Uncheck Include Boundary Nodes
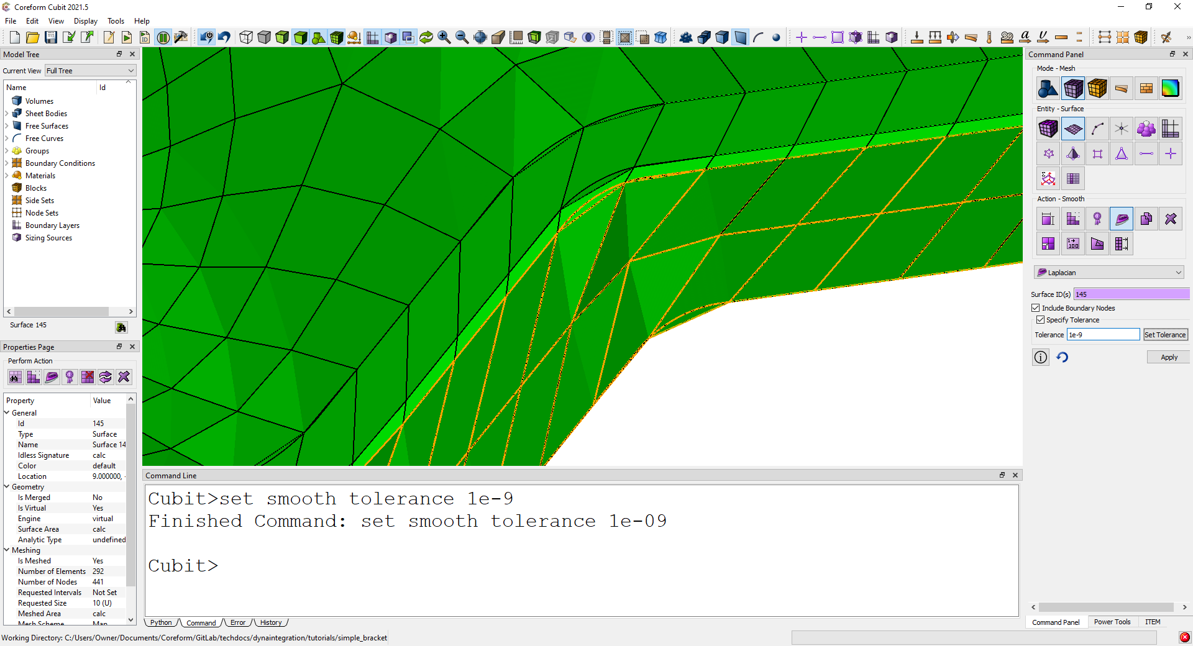 pos(1036,308)
